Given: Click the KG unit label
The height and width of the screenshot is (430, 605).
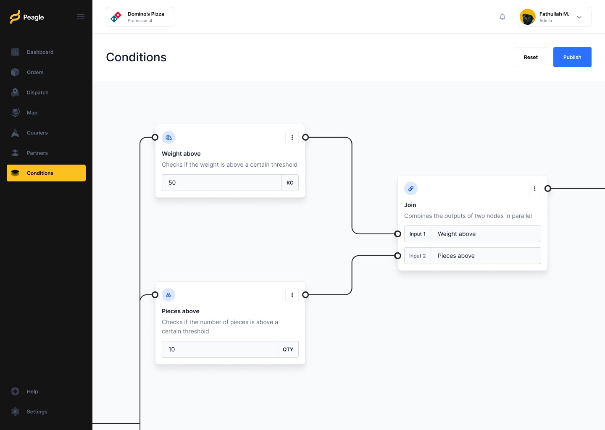Looking at the screenshot, I should [290, 183].
